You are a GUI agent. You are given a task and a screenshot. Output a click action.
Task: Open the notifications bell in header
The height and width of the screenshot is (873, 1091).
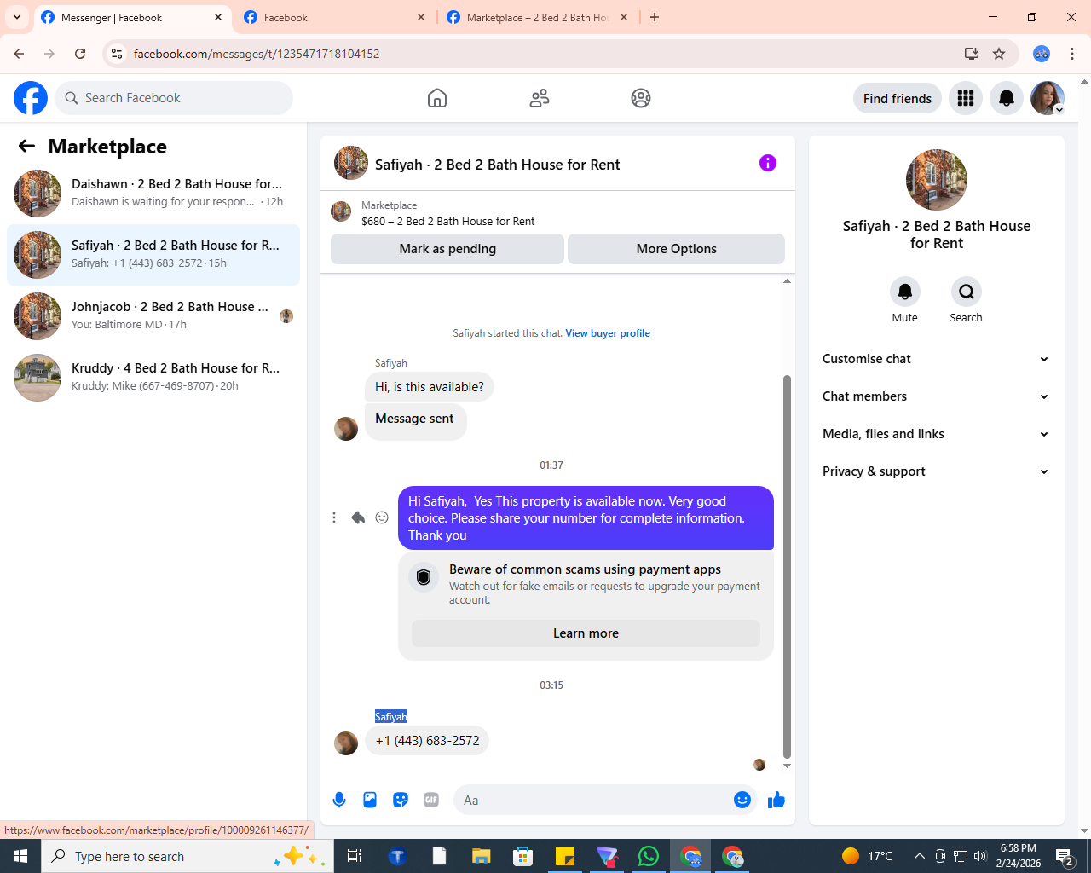click(1007, 98)
